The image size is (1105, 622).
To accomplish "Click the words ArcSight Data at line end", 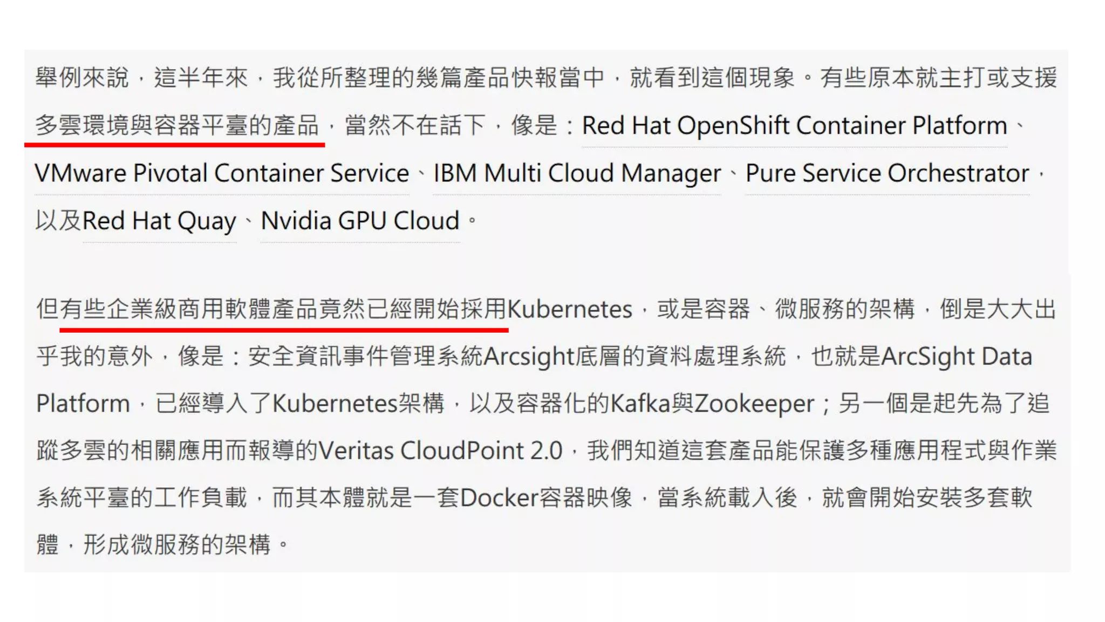I will 956,356.
